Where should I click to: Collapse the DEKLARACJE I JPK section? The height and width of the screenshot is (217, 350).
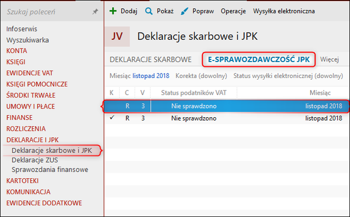click(x=33, y=140)
